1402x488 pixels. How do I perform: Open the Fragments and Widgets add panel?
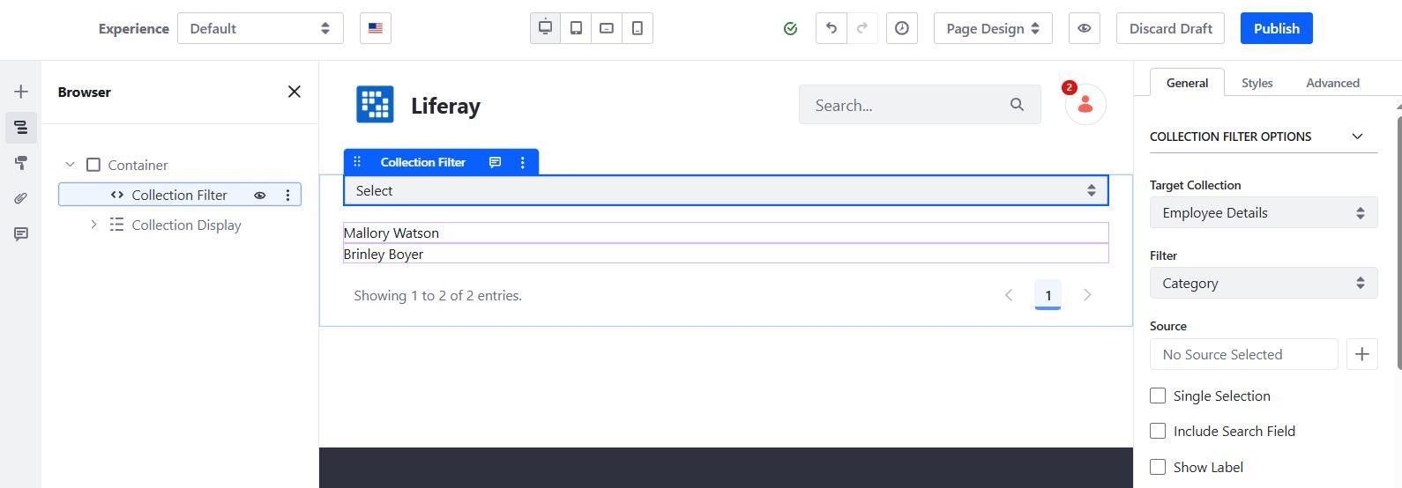click(x=21, y=92)
